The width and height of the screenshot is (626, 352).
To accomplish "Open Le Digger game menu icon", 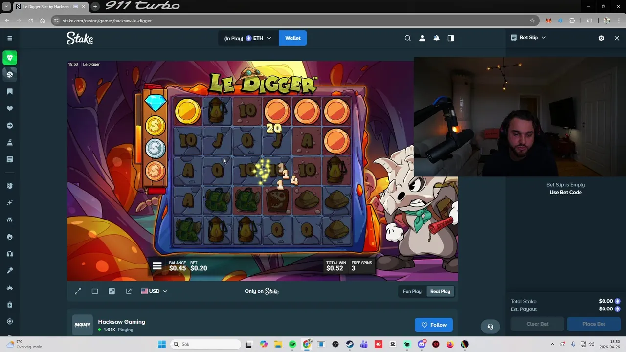I will point(157,266).
